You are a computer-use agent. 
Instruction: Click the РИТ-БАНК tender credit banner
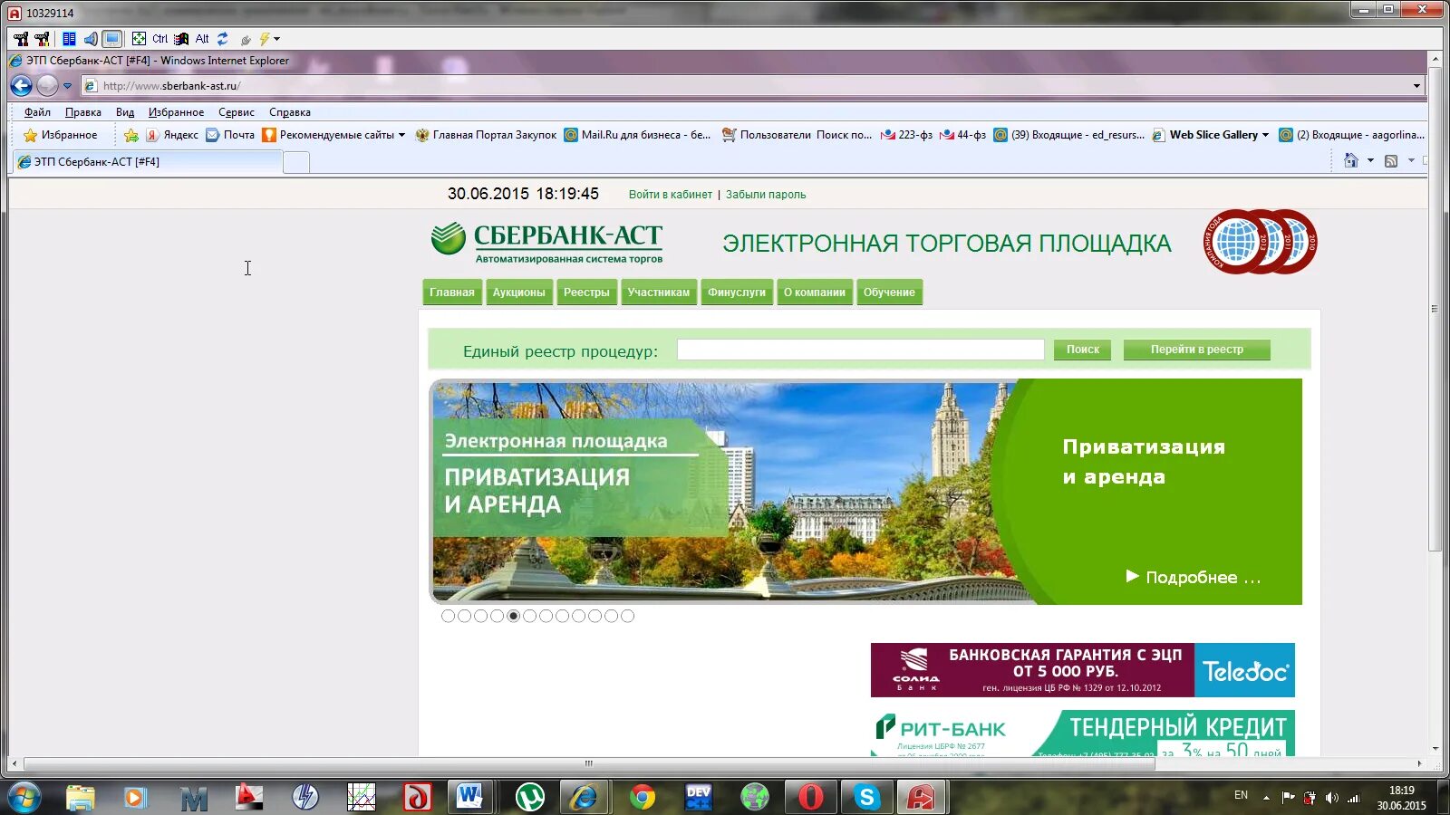pos(1083,733)
